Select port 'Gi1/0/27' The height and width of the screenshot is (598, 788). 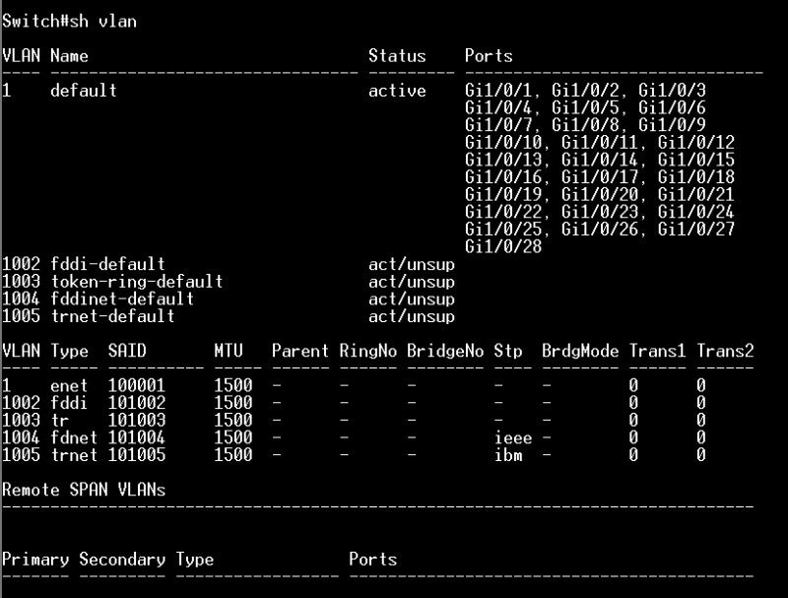696,230
